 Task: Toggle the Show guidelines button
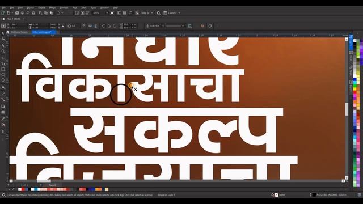click(x=130, y=13)
